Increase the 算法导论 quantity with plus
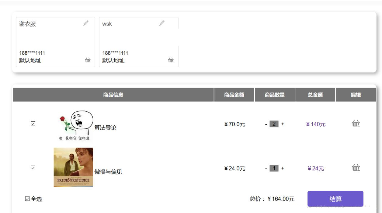 [283, 124]
